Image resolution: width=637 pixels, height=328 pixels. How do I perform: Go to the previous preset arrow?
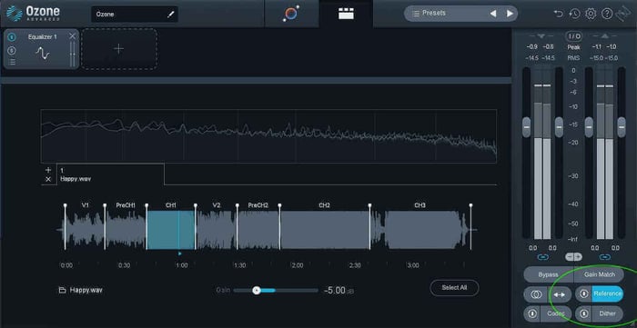[x=493, y=14]
